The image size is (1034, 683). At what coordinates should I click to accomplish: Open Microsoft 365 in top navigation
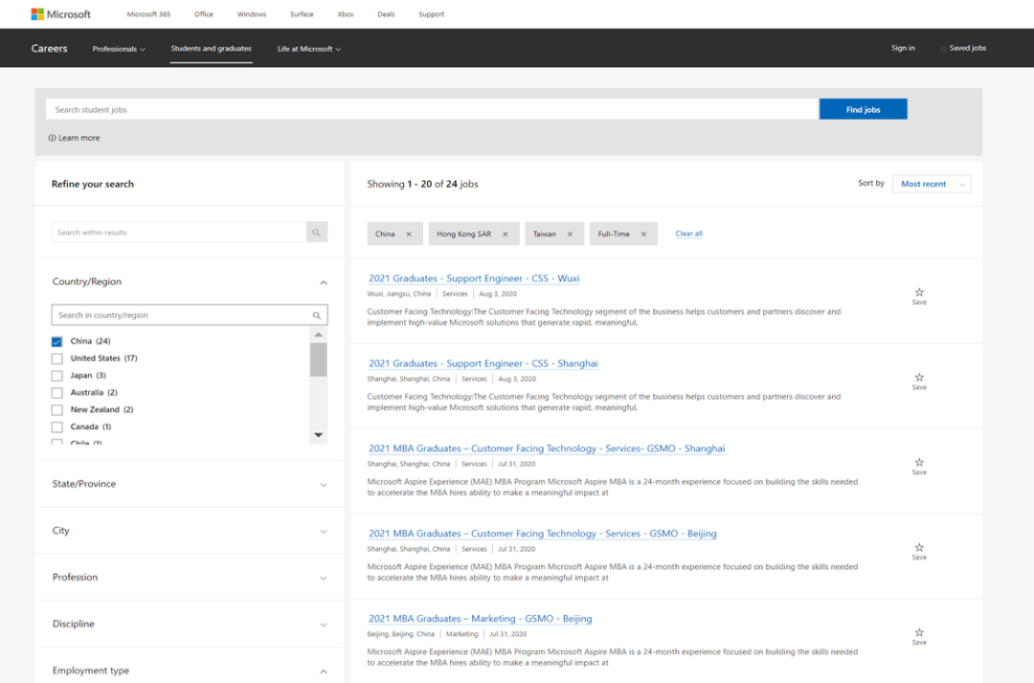(148, 13)
